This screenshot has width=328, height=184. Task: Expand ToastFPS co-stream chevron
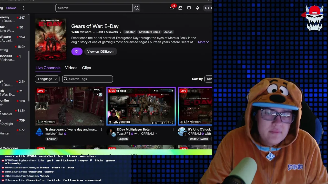156,134
